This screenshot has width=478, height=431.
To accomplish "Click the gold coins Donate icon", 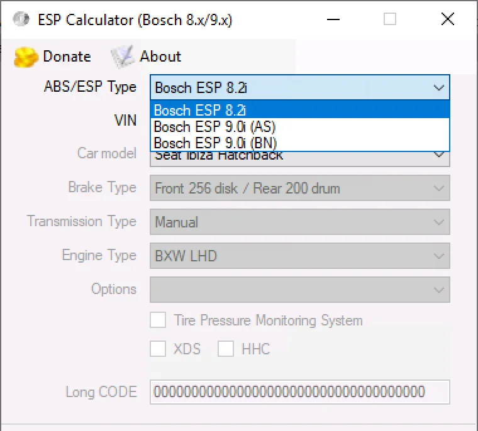I will [26, 57].
